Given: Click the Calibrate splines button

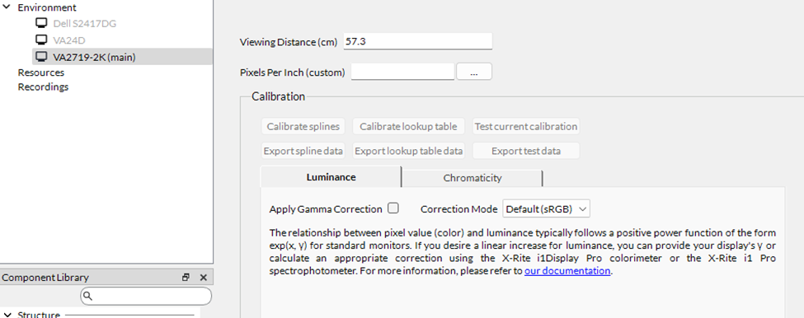Looking at the screenshot, I should (x=303, y=126).
